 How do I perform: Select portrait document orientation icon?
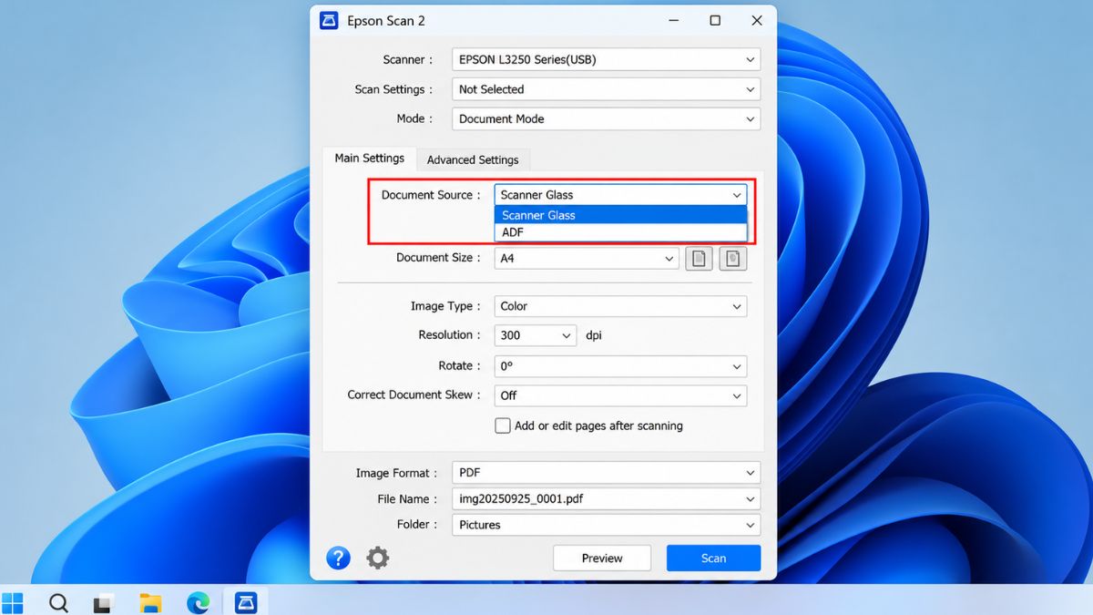pos(699,259)
